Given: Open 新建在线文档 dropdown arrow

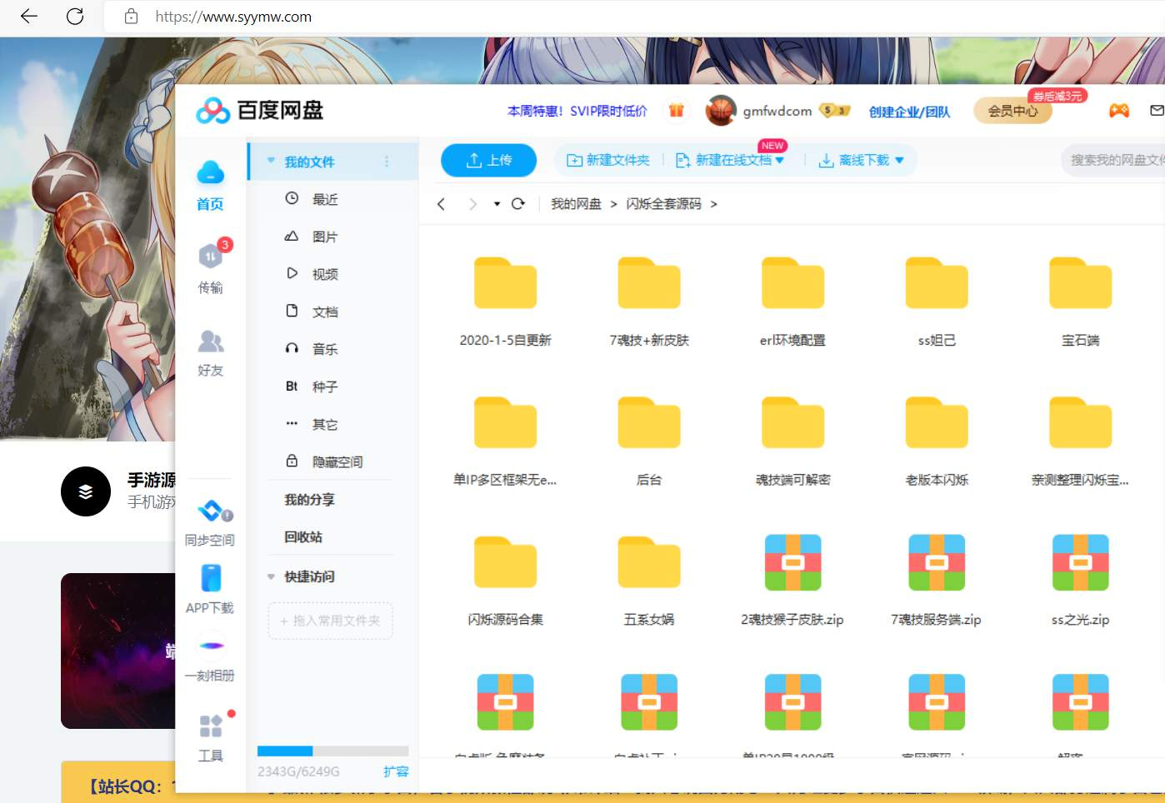Looking at the screenshot, I should click(x=780, y=160).
